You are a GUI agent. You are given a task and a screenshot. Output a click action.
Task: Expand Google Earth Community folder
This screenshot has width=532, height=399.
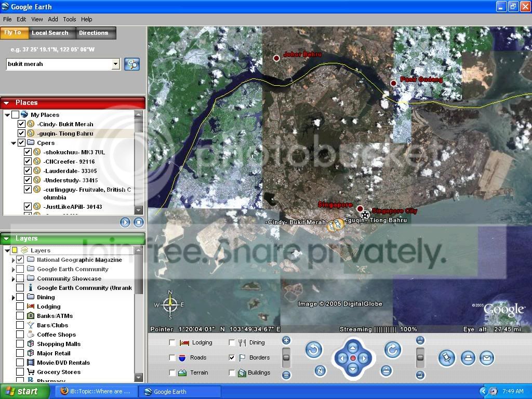(13, 270)
